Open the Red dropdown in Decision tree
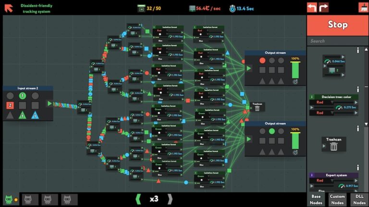This screenshot has width=369, height=207. pyautogui.click(x=322, y=103)
